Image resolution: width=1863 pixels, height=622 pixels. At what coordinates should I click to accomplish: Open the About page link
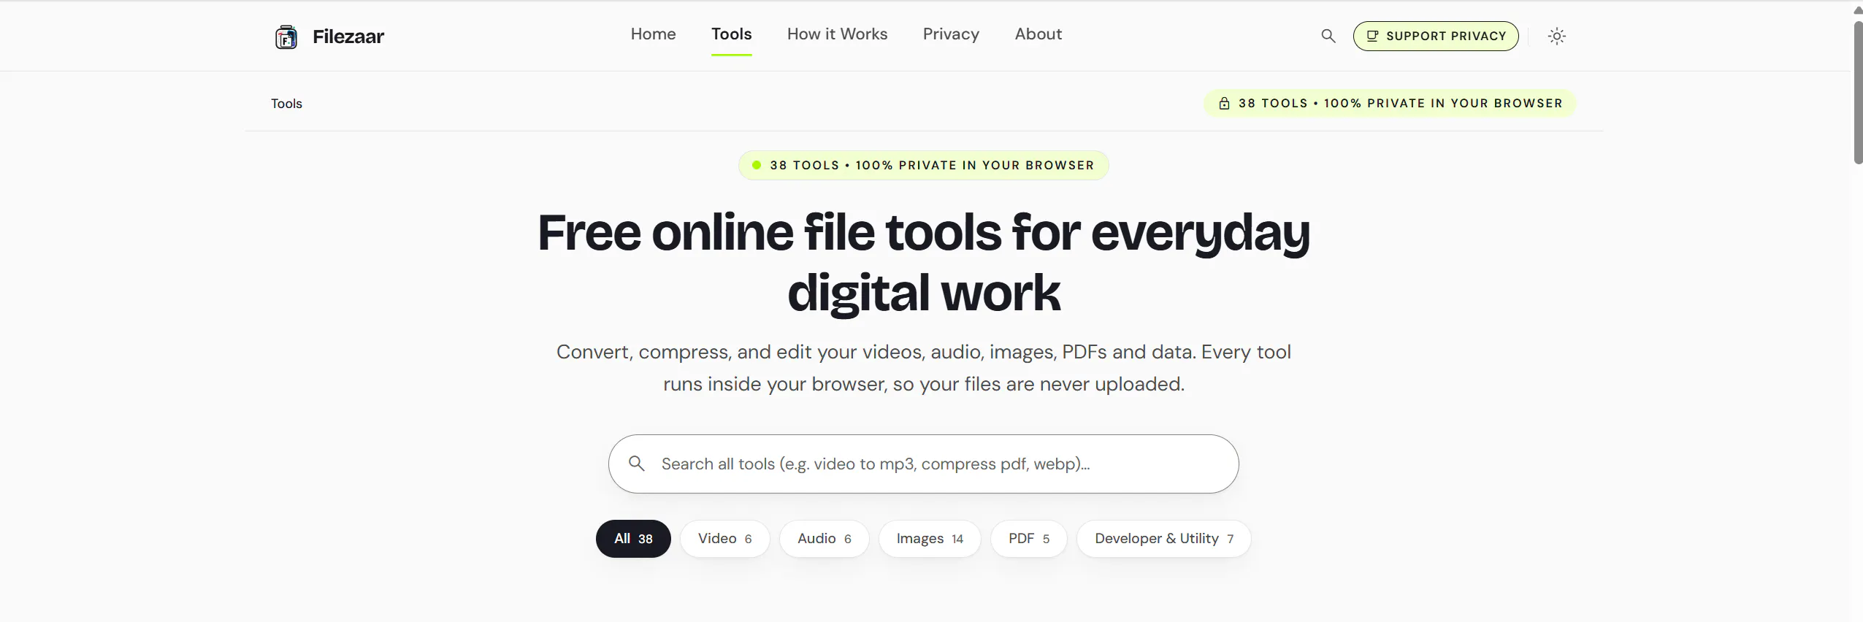tap(1038, 34)
